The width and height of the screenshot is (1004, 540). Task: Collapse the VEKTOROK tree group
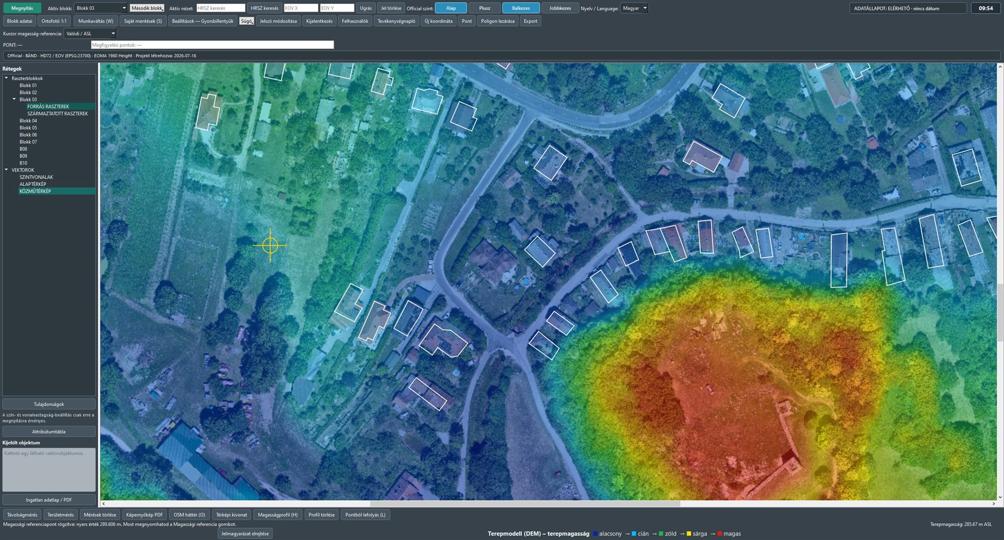point(6,170)
